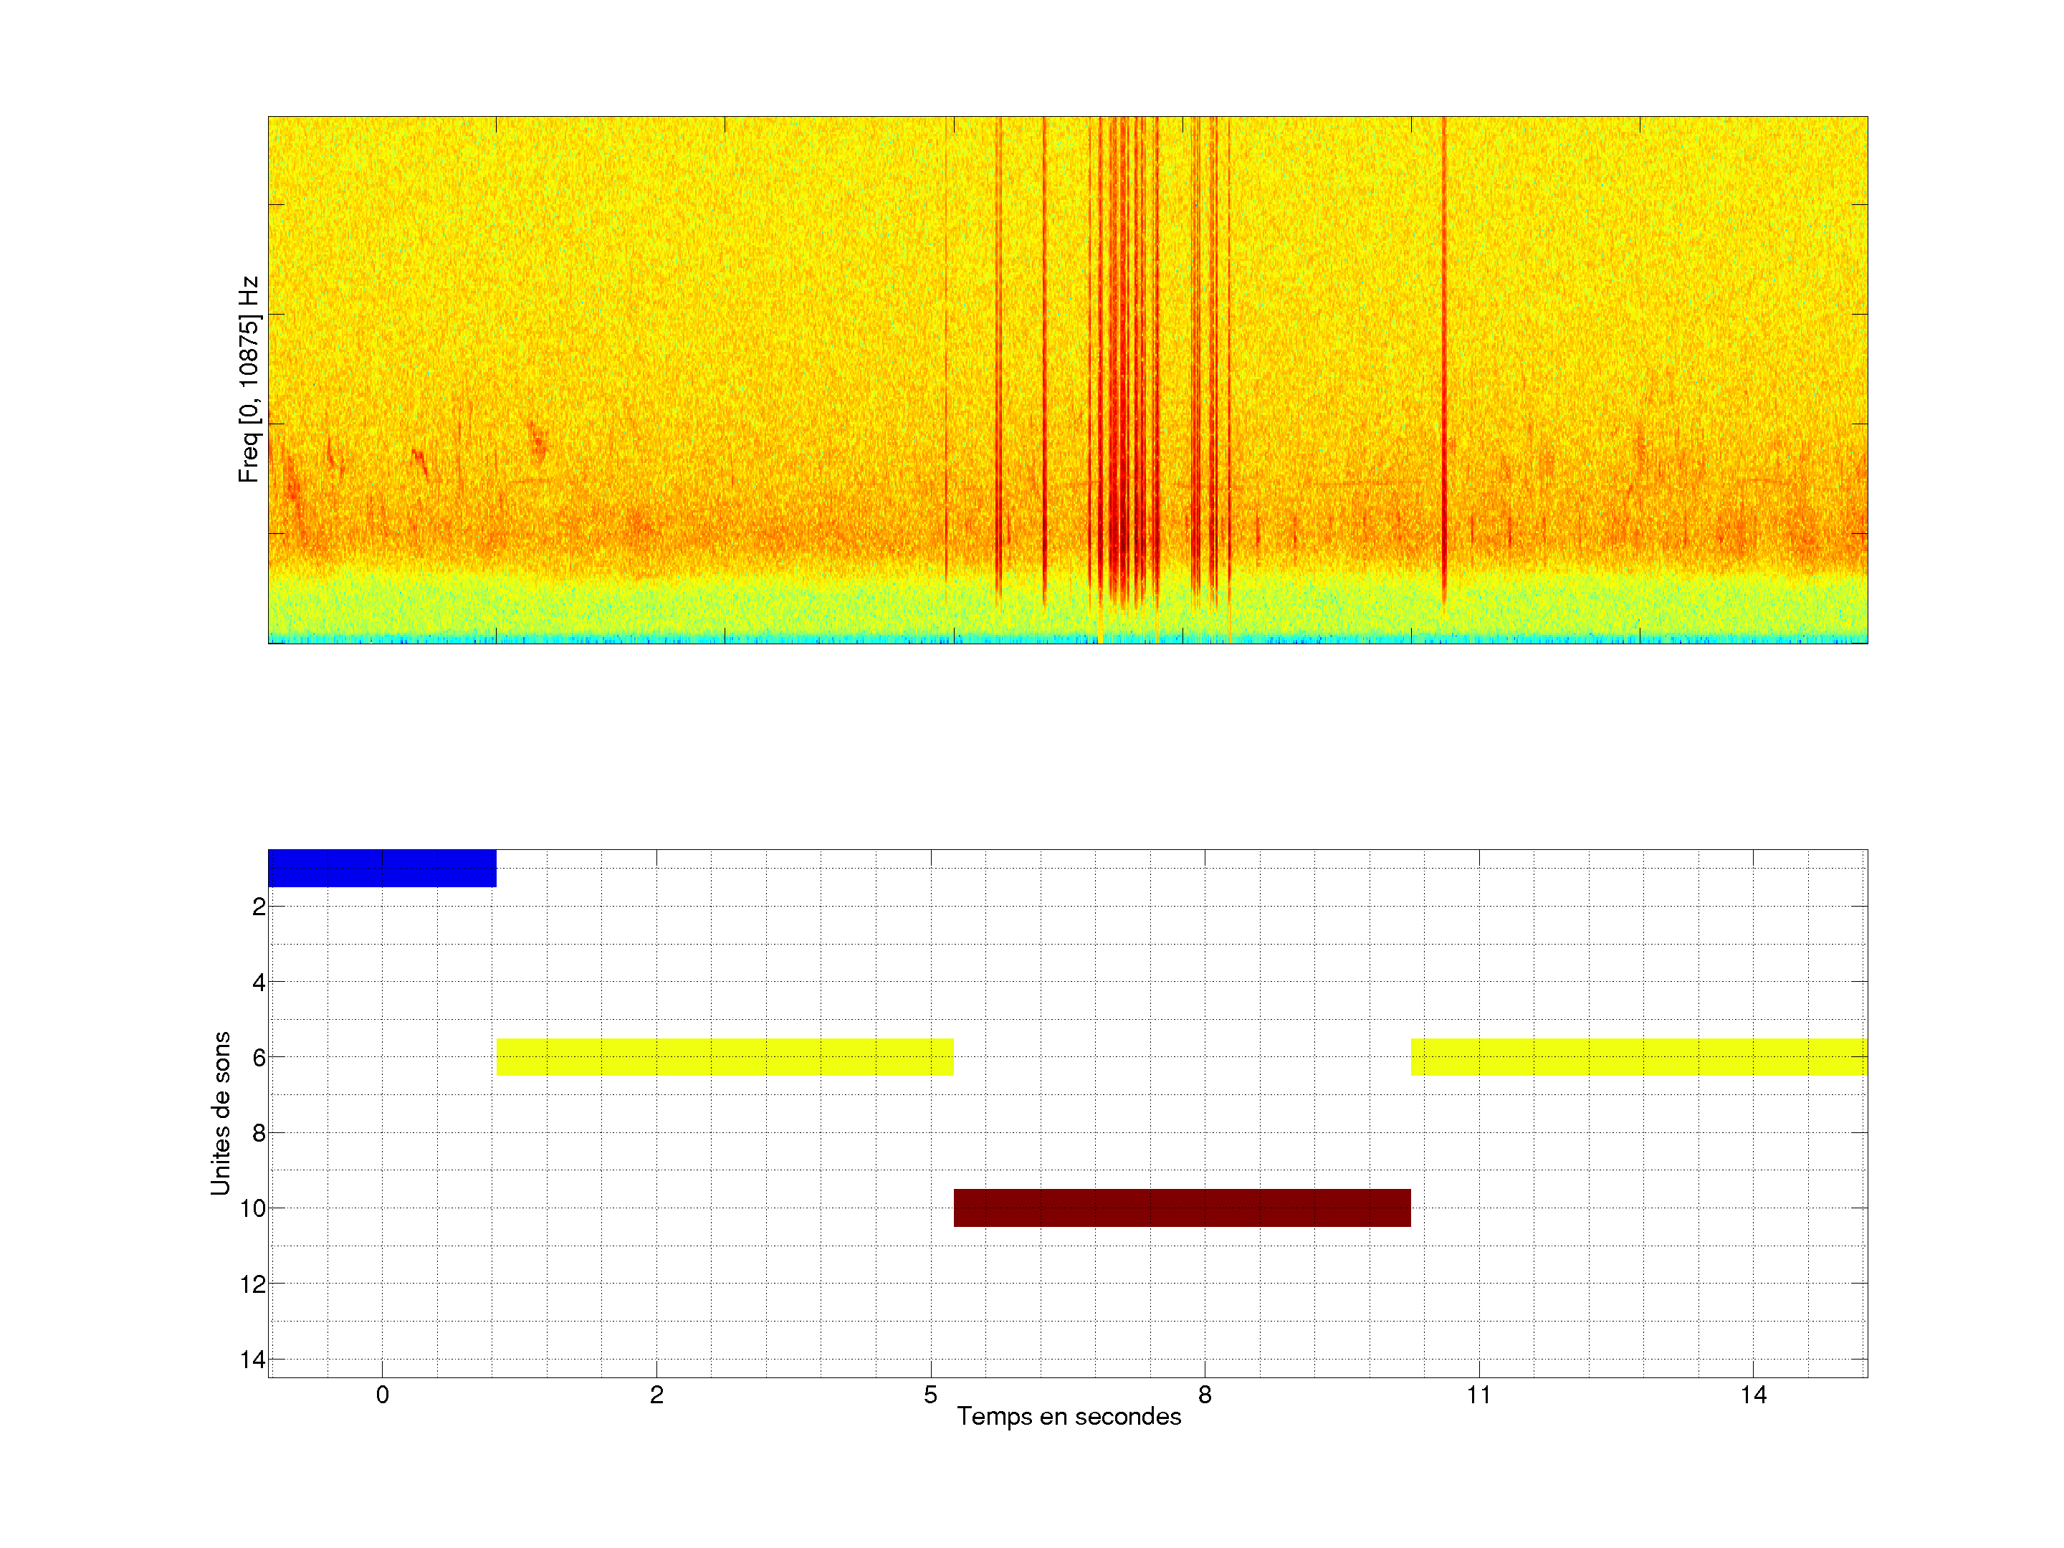Select the left yellow bar at unit 6

(x=724, y=1056)
